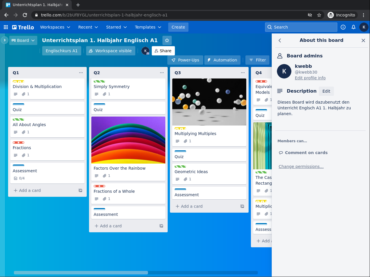
Task: Open the Workspaces dropdown
Action: (x=55, y=27)
